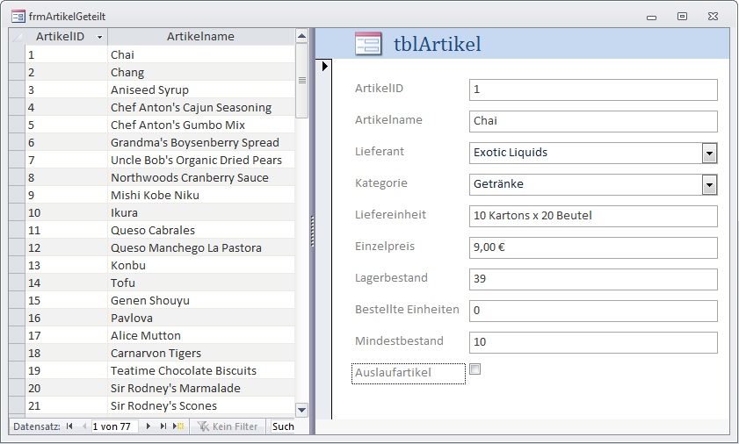Click the Exotic Liquids text in Lieferant
This screenshot has height=444, width=739.
(x=511, y=153)
